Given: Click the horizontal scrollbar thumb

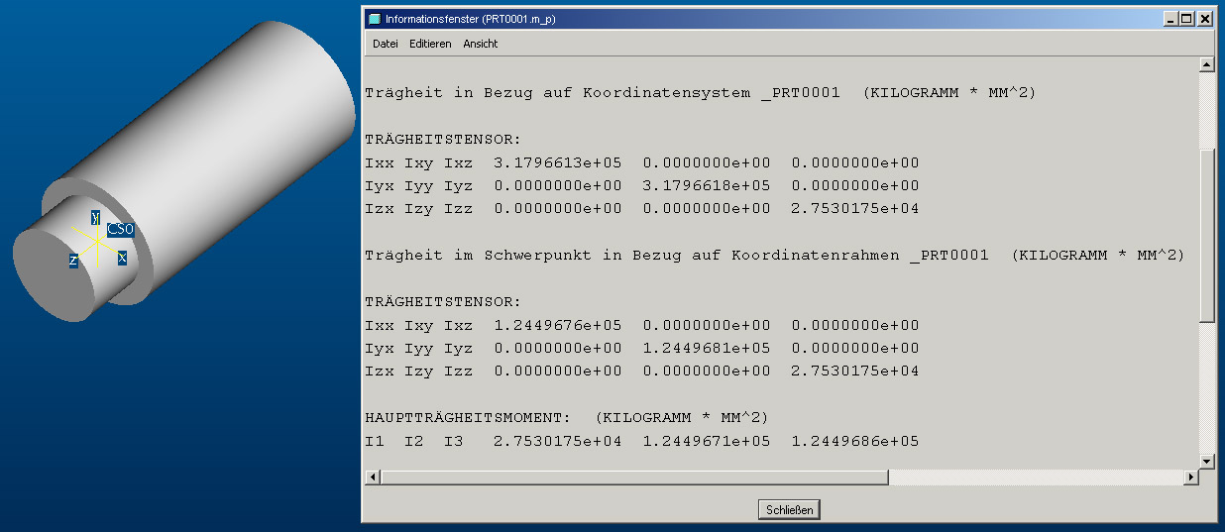Looking at the screenshot, I should (x=634, y=478).
